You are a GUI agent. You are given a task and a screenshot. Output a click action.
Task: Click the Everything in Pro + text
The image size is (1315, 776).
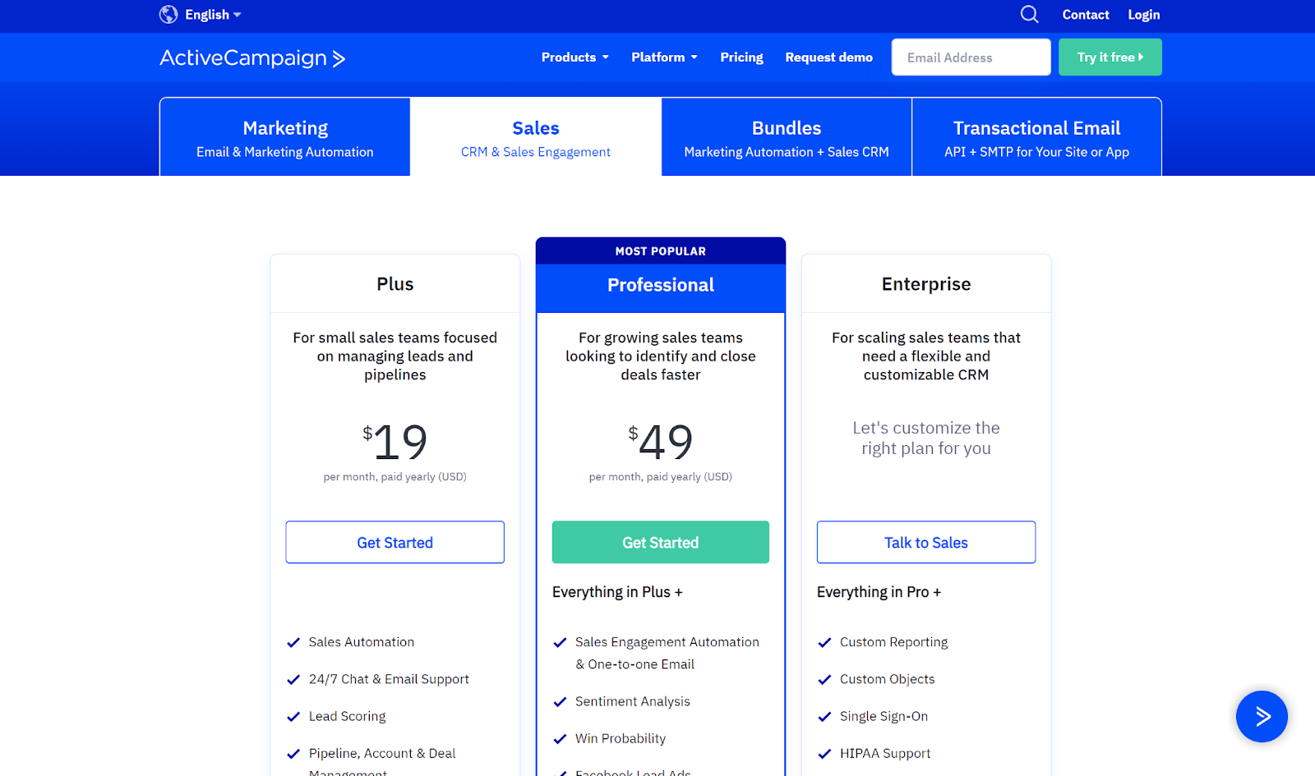(879, 592)
